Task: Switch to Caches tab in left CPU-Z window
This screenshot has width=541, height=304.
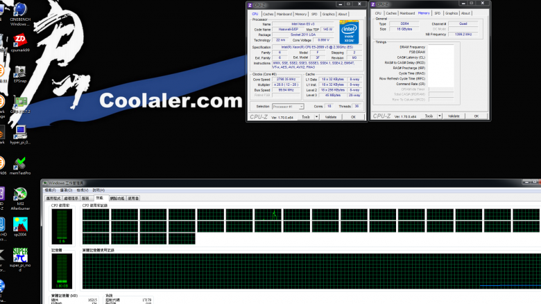Action: pyautogui.click(x=268, y=14)
